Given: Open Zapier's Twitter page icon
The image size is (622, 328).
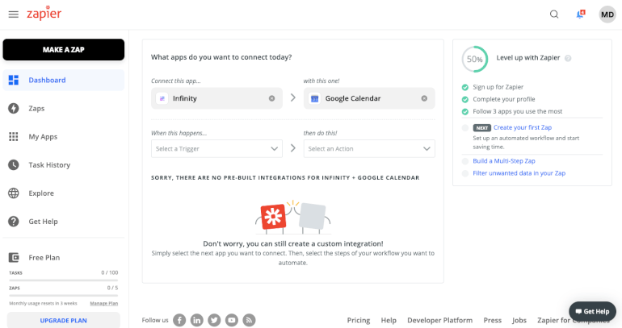Looking at the screenshot, I should (214, 320).
